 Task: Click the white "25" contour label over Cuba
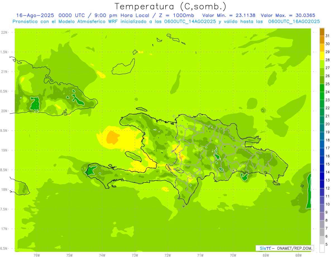[x=36, y=111]
